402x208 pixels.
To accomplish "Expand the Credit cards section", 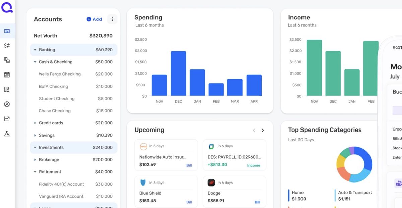I will [35, 123].
